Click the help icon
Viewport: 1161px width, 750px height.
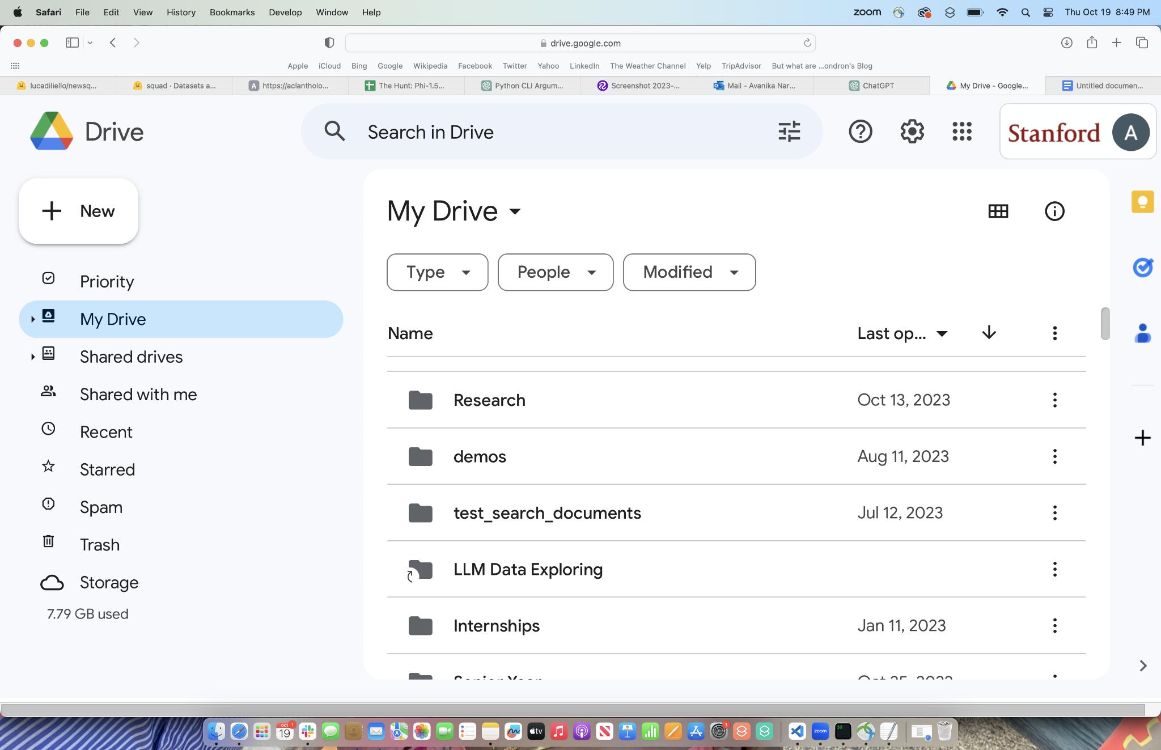pos(860,132)
